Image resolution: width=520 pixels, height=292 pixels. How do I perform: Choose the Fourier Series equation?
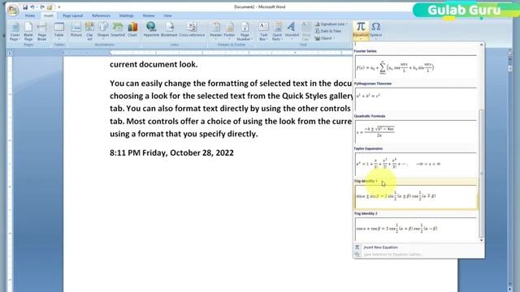416,67
